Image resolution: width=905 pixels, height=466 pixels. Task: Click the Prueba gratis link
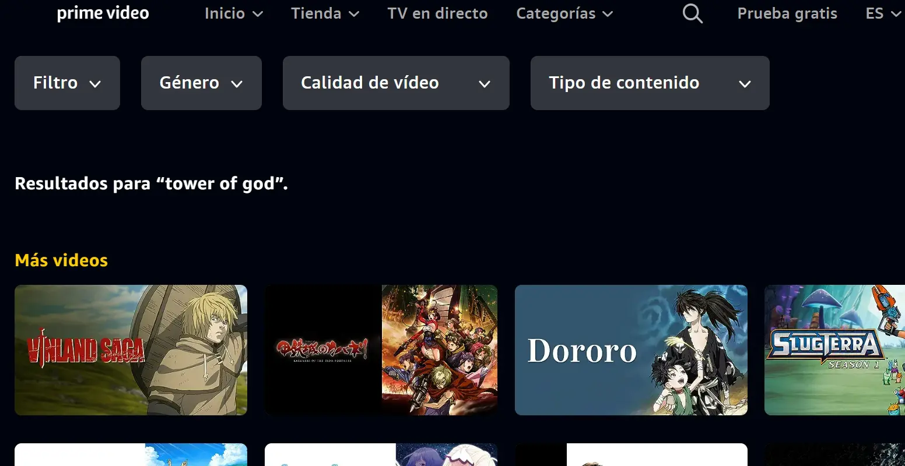[x=787, y=13]
